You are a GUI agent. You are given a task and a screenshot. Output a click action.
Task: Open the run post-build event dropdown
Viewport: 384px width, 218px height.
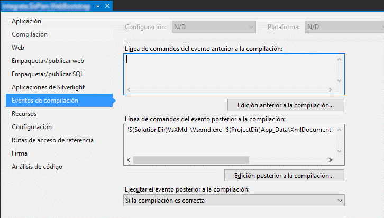(234, 201)
